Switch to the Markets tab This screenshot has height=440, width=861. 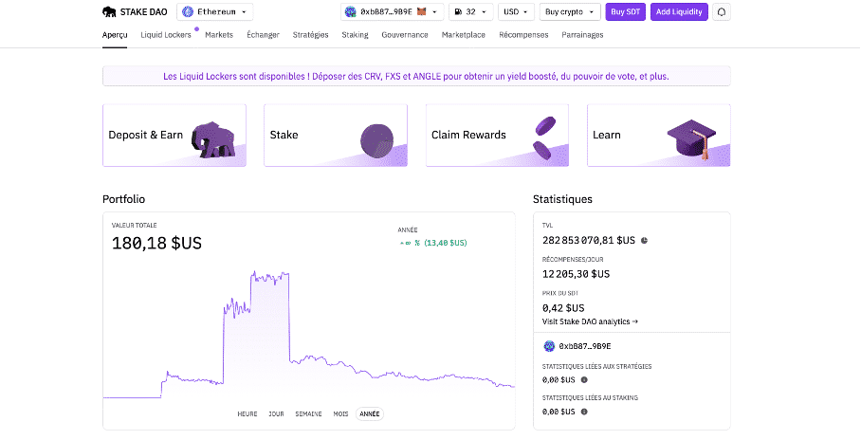pyautogui.click(x=219, y=35)
